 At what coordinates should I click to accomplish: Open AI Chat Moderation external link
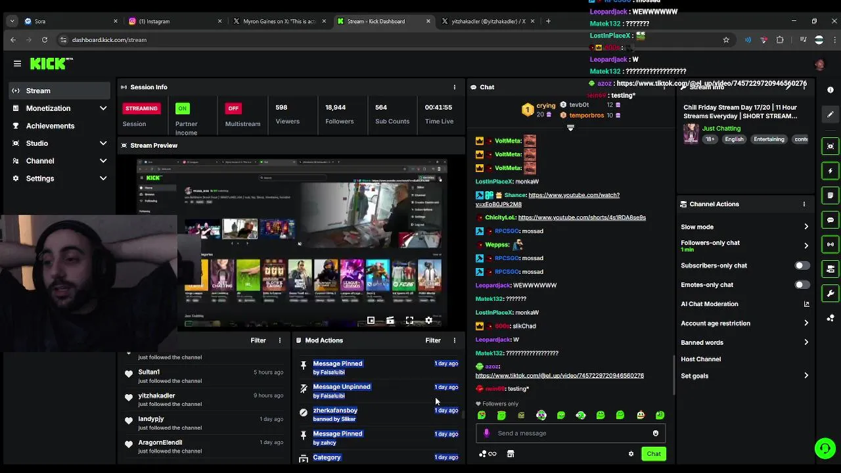pyautogui.click(x=806, y=304)
